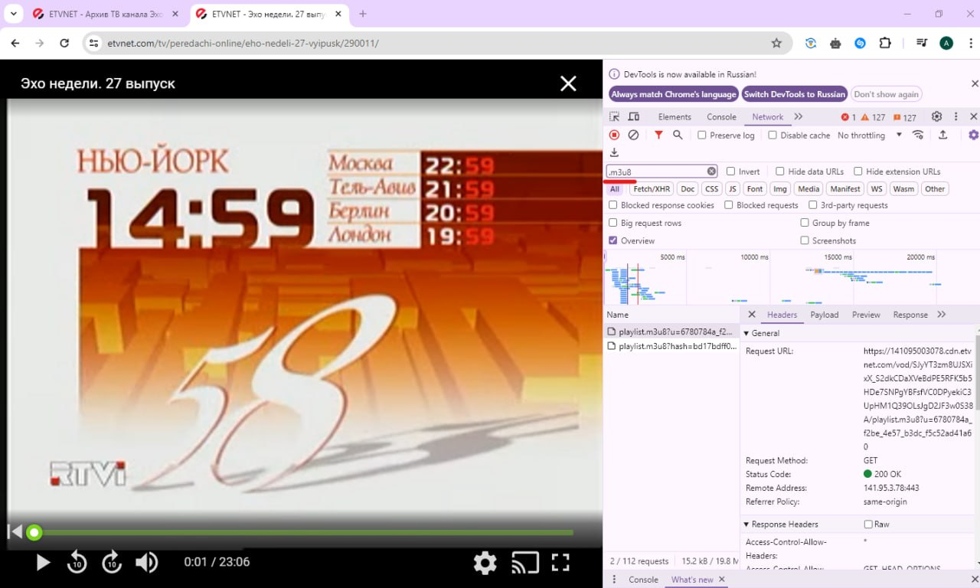
Task: Click the import HAR upload icon
Action: (x=943, y=135)
